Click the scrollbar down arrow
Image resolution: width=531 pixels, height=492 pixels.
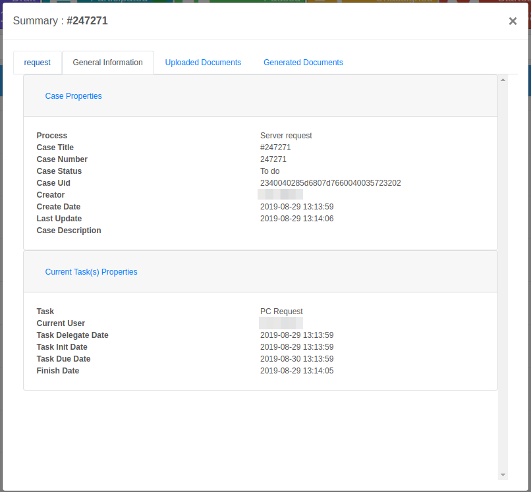coord(503,475)
